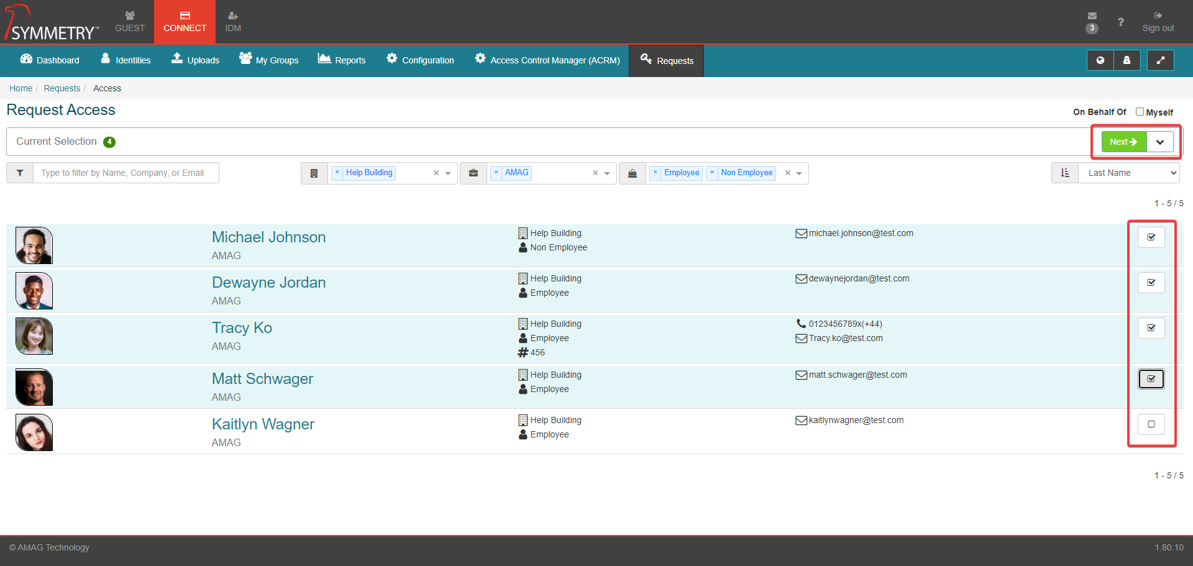Check the Myself checkbox

[1140, 112]
